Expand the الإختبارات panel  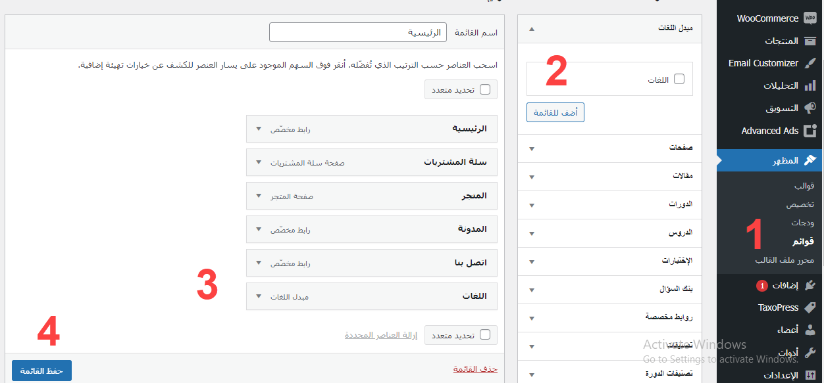point(610,261)
